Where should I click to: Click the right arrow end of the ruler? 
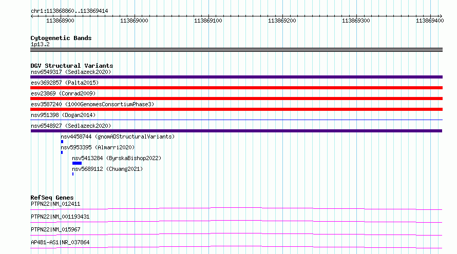coord(441,16)
